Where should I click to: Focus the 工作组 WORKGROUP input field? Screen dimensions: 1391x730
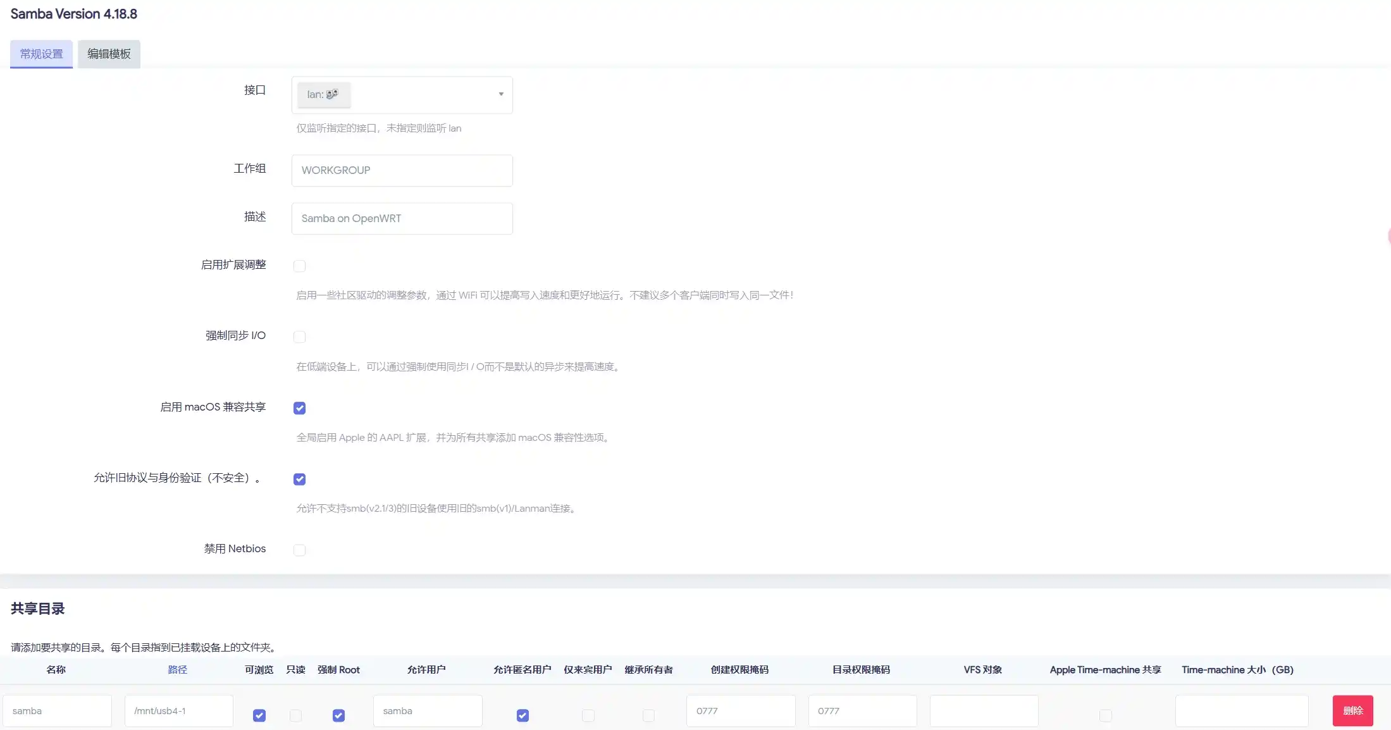pyautogui.click(x=402, y=170)
